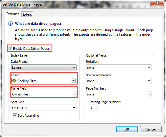Toggle the Sort Ascending checkbox
The width and height of the screenshot is (166, 137).
coord(15,115)
